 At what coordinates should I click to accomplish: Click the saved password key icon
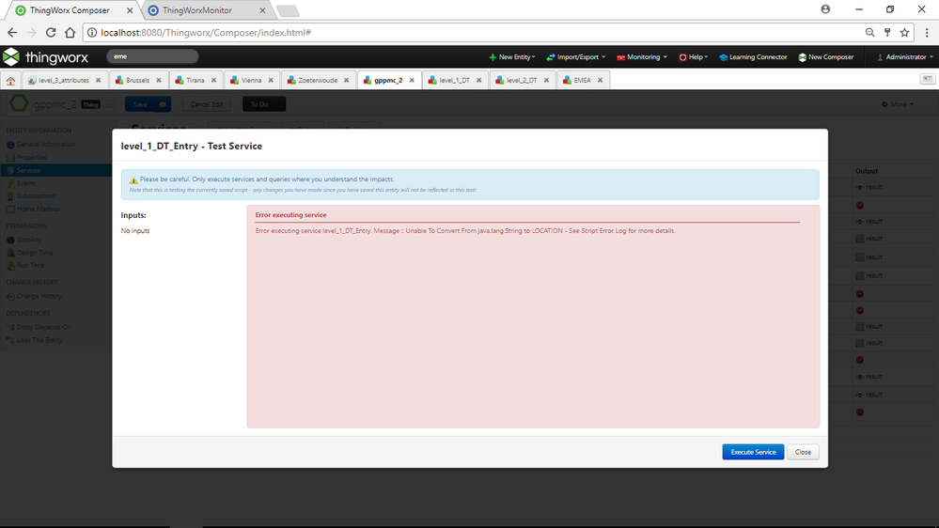(887, 32)
